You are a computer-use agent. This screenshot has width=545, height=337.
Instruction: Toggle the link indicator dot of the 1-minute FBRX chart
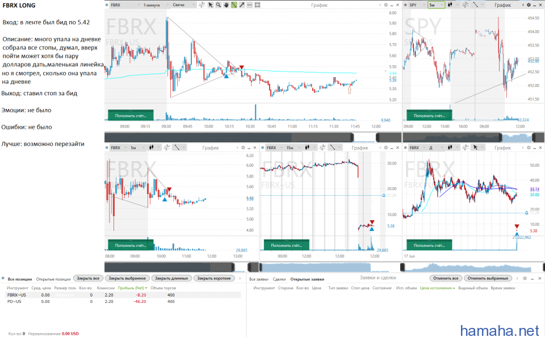[x=107, y=5]
